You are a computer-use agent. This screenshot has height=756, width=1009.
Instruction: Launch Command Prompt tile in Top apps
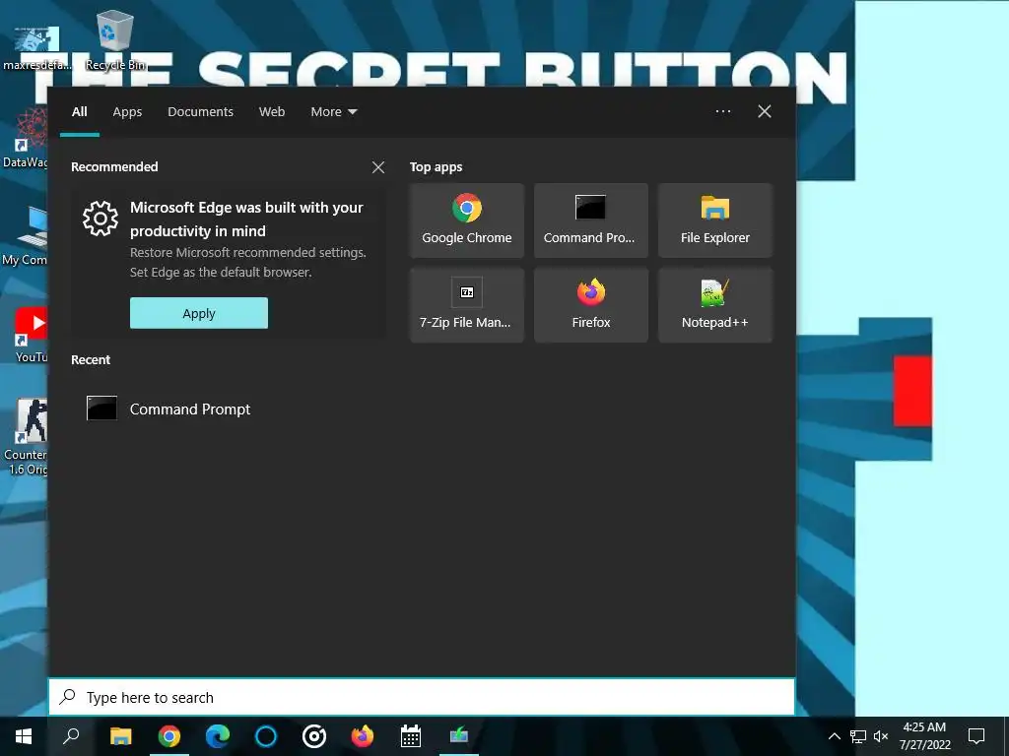591,220
